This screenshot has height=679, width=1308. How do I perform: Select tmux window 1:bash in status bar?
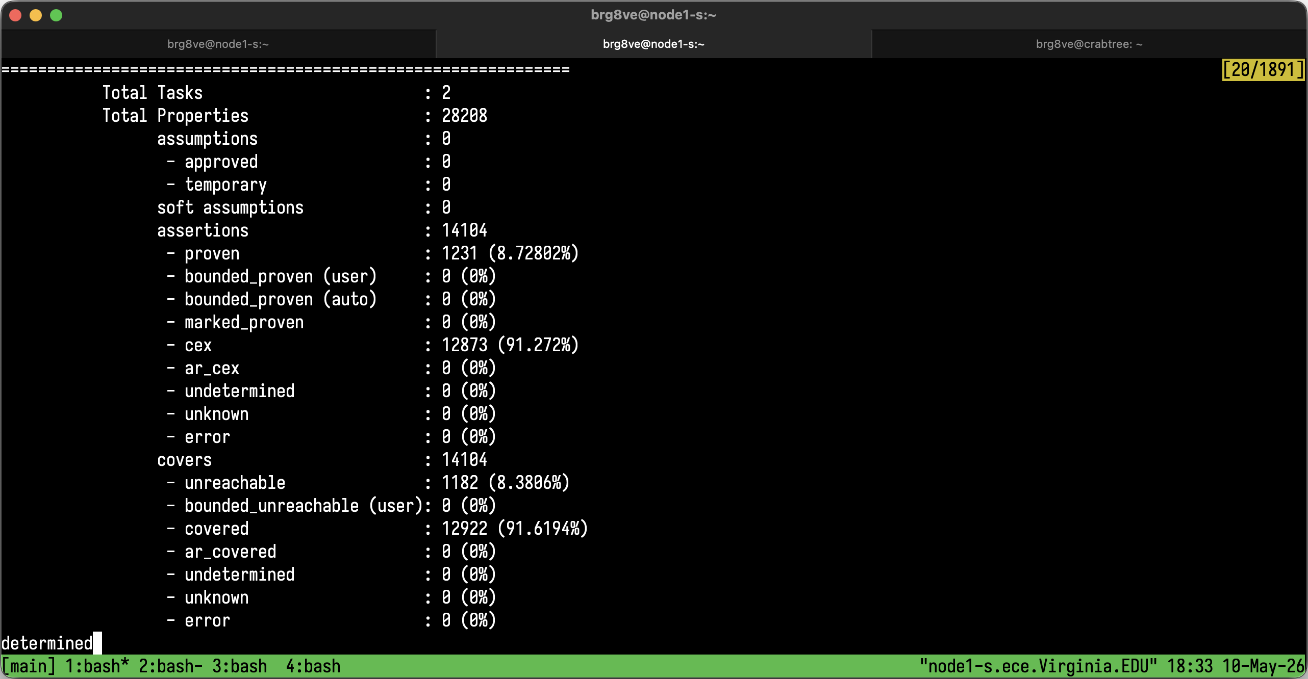(x=97, y=666)
